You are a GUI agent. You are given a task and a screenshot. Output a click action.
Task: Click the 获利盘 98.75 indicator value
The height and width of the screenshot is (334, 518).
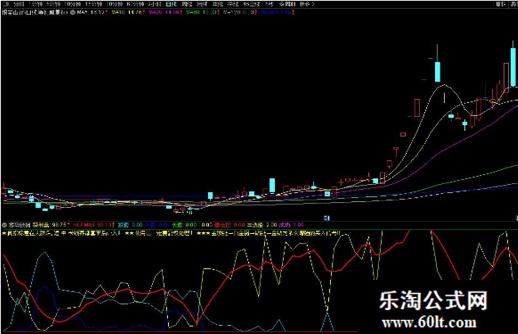click(50, 225)
